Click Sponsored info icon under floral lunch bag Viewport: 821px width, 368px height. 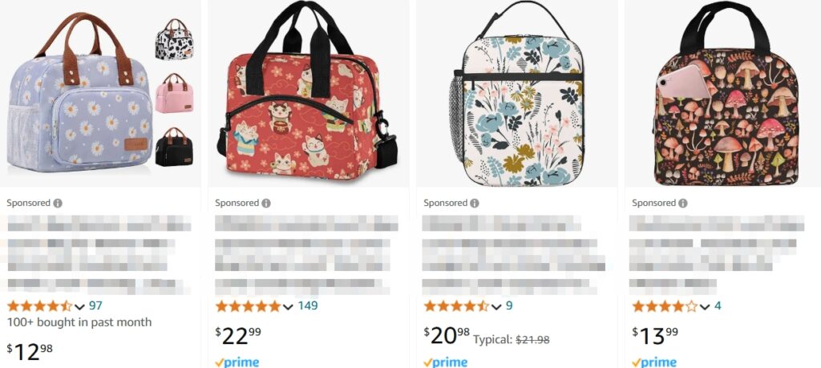(x=475, y=203)
